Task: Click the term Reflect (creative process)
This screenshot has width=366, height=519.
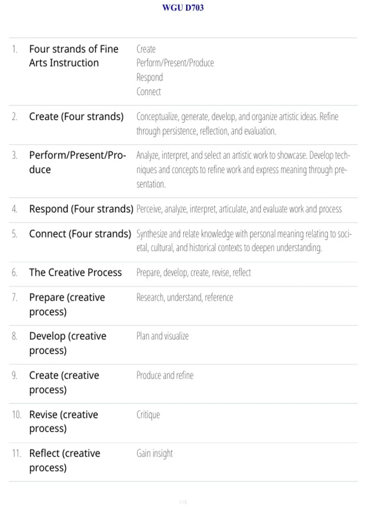Action: click(65, 460)
